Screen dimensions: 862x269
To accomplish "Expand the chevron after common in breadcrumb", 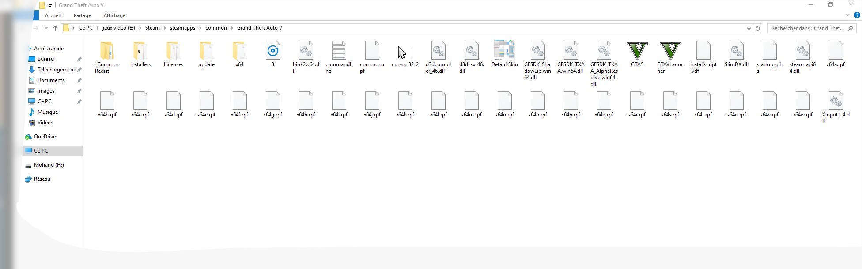I will click(x=232, y=28).
